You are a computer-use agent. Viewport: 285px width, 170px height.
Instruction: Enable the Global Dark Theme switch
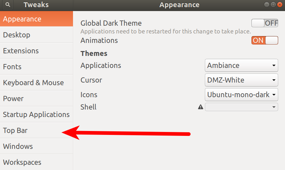(264, 23)
